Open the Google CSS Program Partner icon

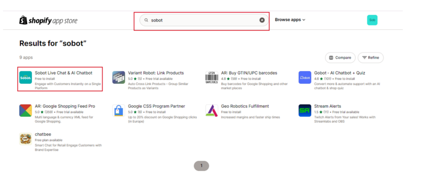pos(119,111)
